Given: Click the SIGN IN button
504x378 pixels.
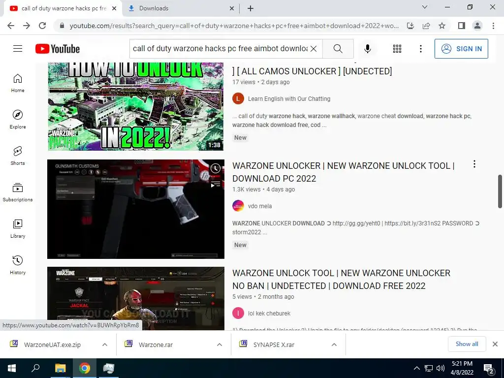Looking at the screenshot, I should tap(461, 49).
